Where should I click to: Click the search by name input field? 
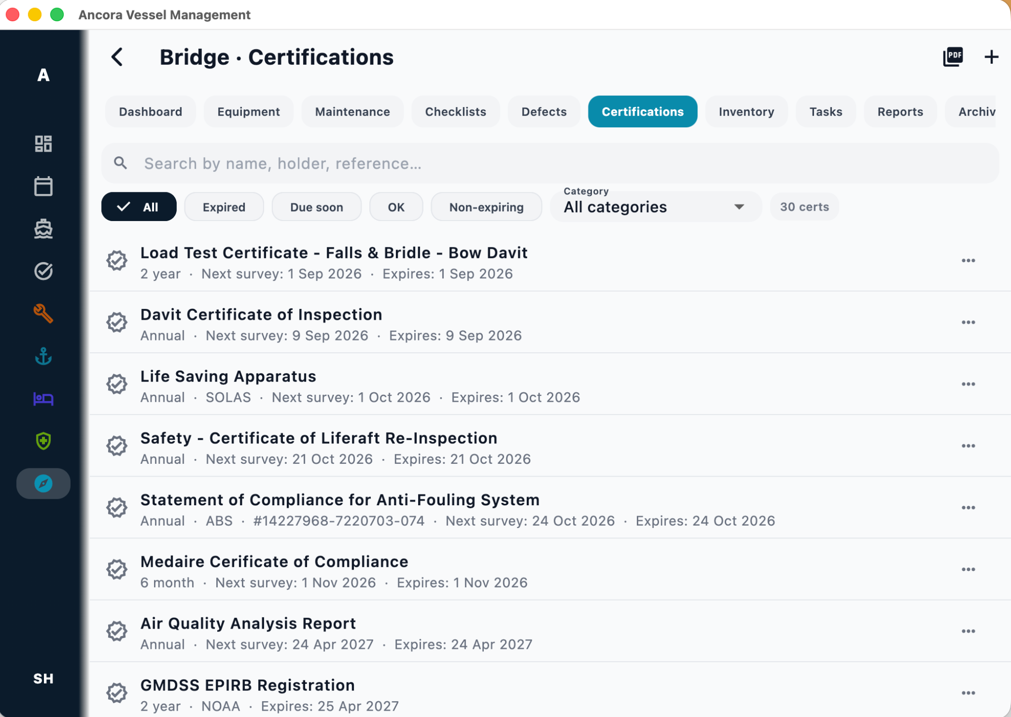550,163
